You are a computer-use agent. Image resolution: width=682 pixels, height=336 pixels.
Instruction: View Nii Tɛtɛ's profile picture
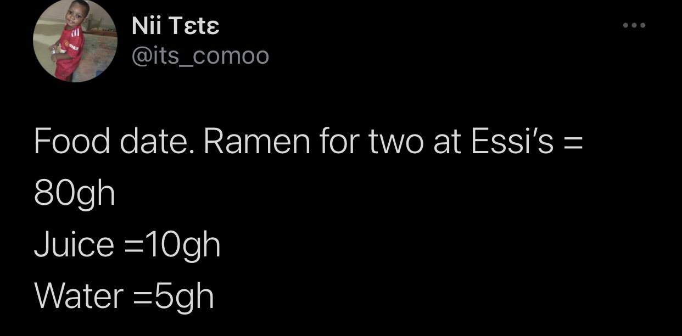(x=75, y=40)
